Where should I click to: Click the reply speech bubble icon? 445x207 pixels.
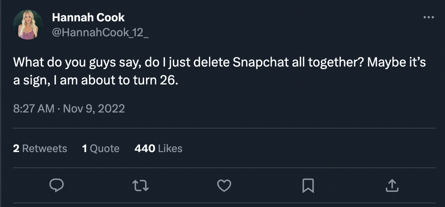coord(56,186)
